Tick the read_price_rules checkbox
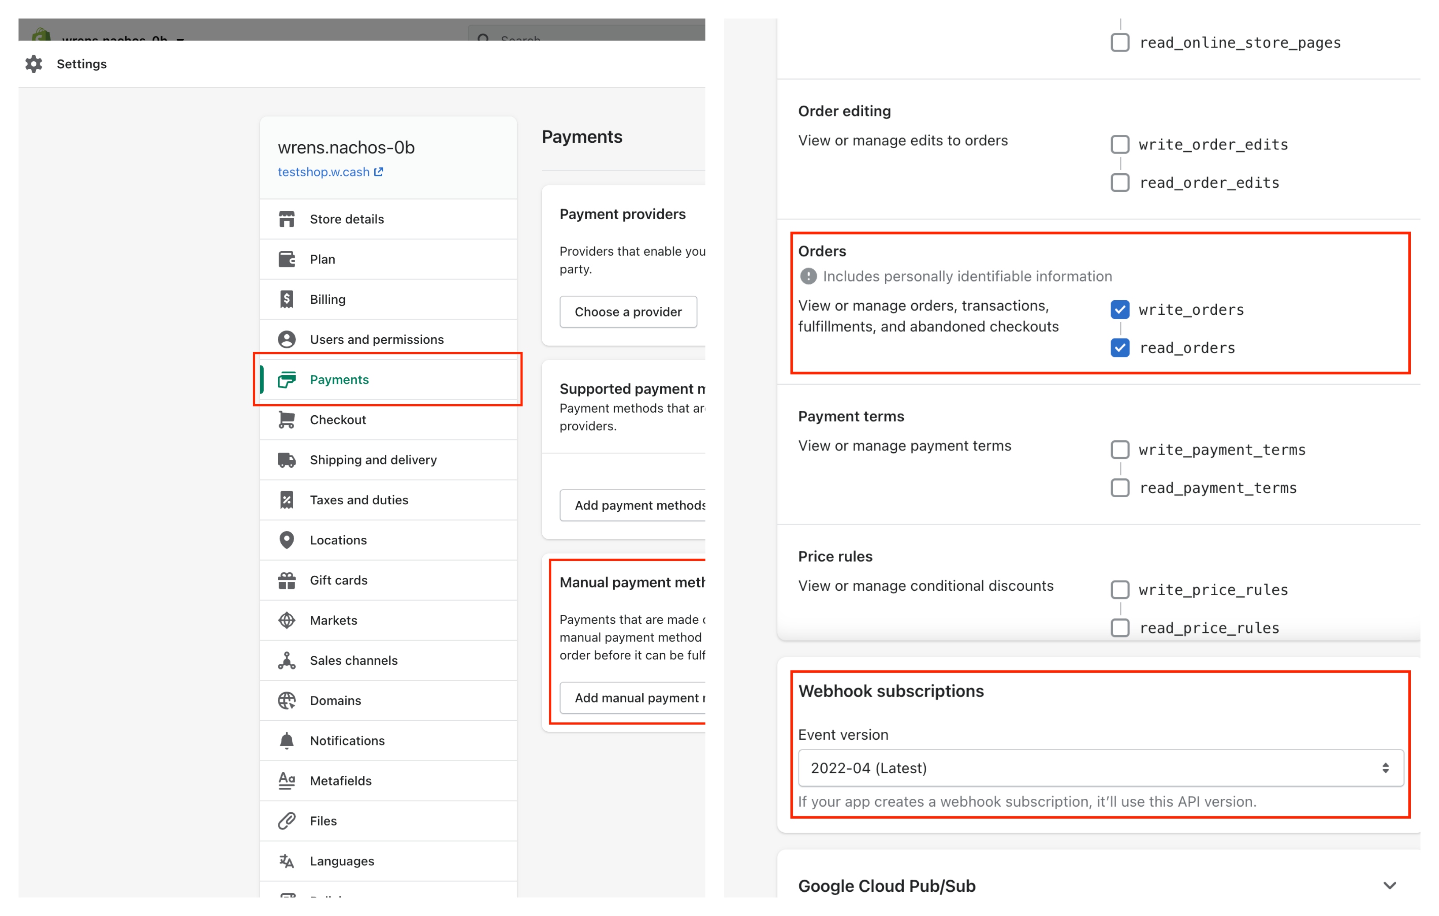 [x=1120, y=628]
